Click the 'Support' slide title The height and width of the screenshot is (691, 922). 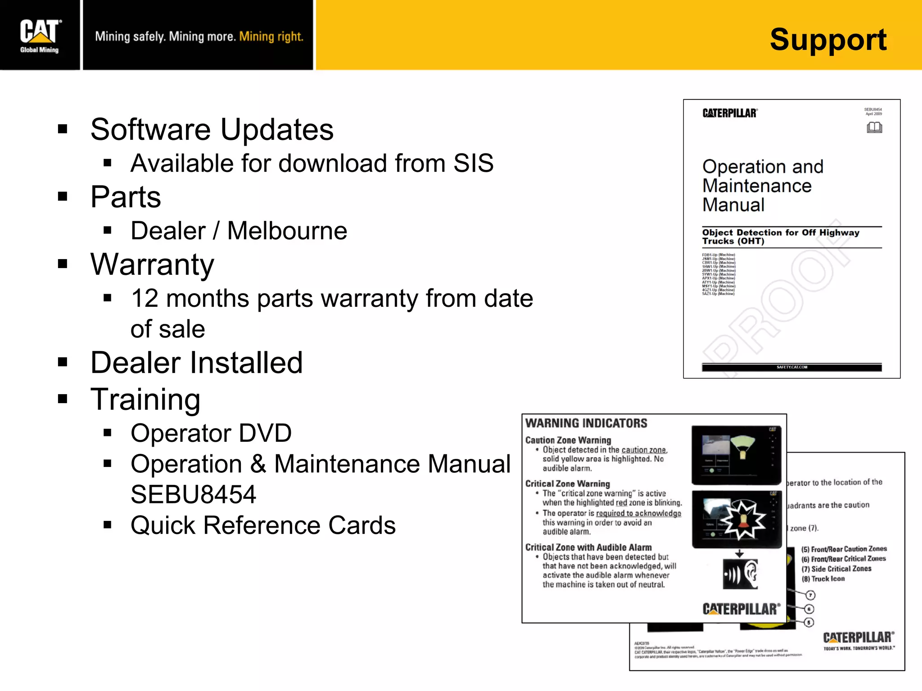tap(828, 40)
